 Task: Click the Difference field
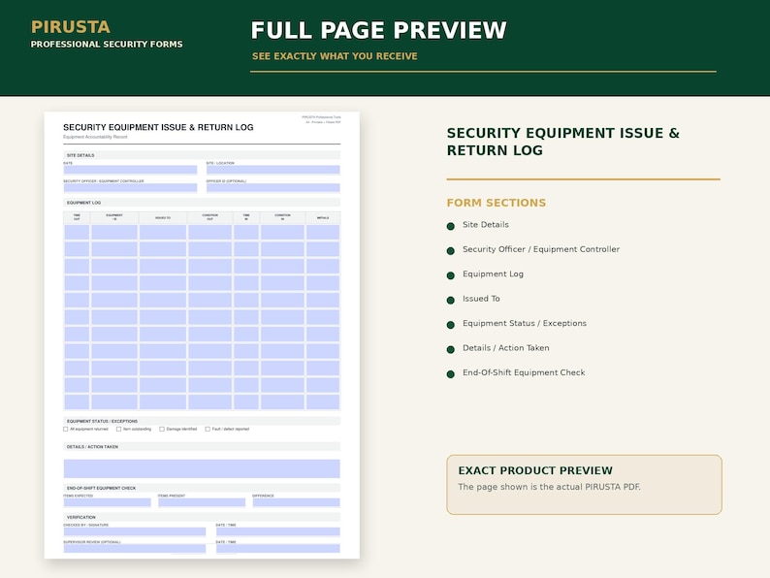click(x=296, y=502)
